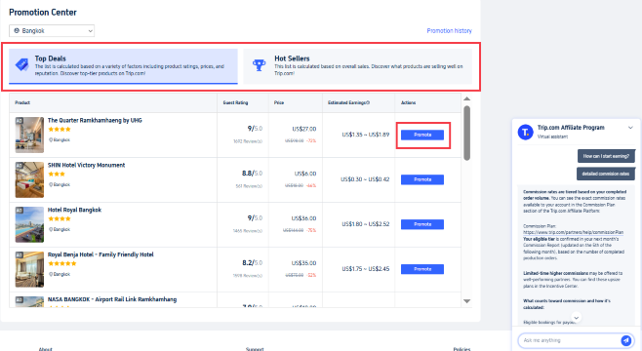Open The Quarter Ramkhamhaeng hotel thumbnail
Image resolution: width=642 pixels, height=351 pixels.
point(29,135)
